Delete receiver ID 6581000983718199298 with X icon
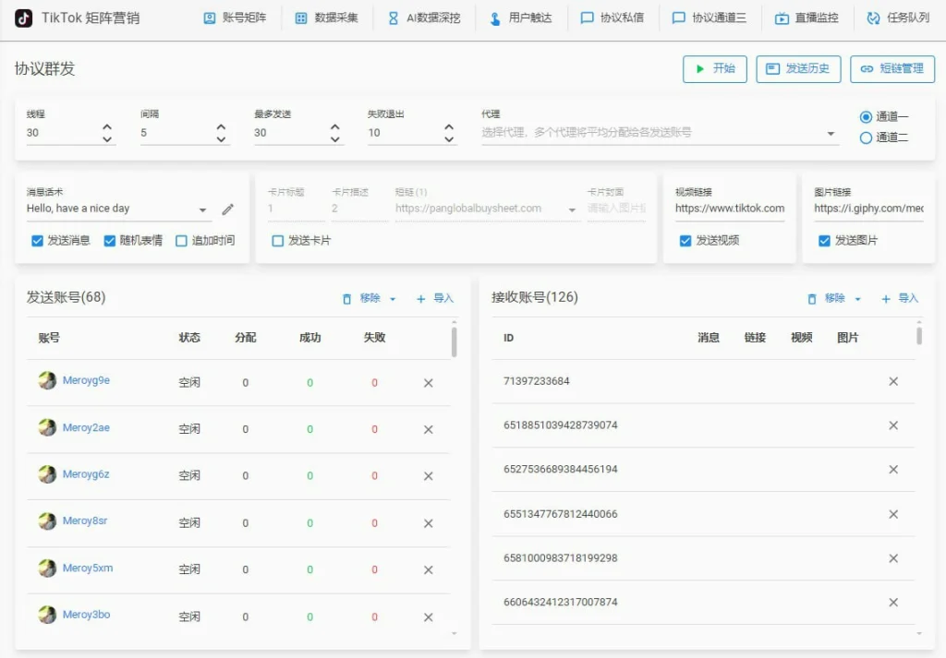This screenshot has width=946, height=658. coord(892,558)
